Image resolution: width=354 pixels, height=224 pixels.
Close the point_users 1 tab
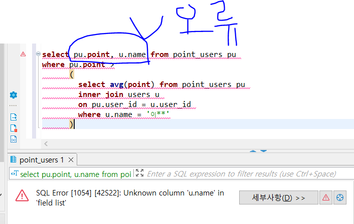(71, 160)
